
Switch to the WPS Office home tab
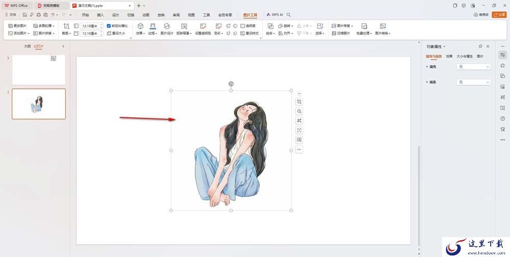[x=16, y=6]
